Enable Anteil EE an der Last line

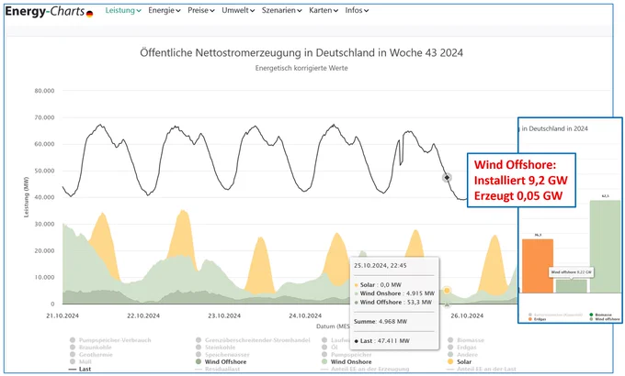[x=481, y=369]
